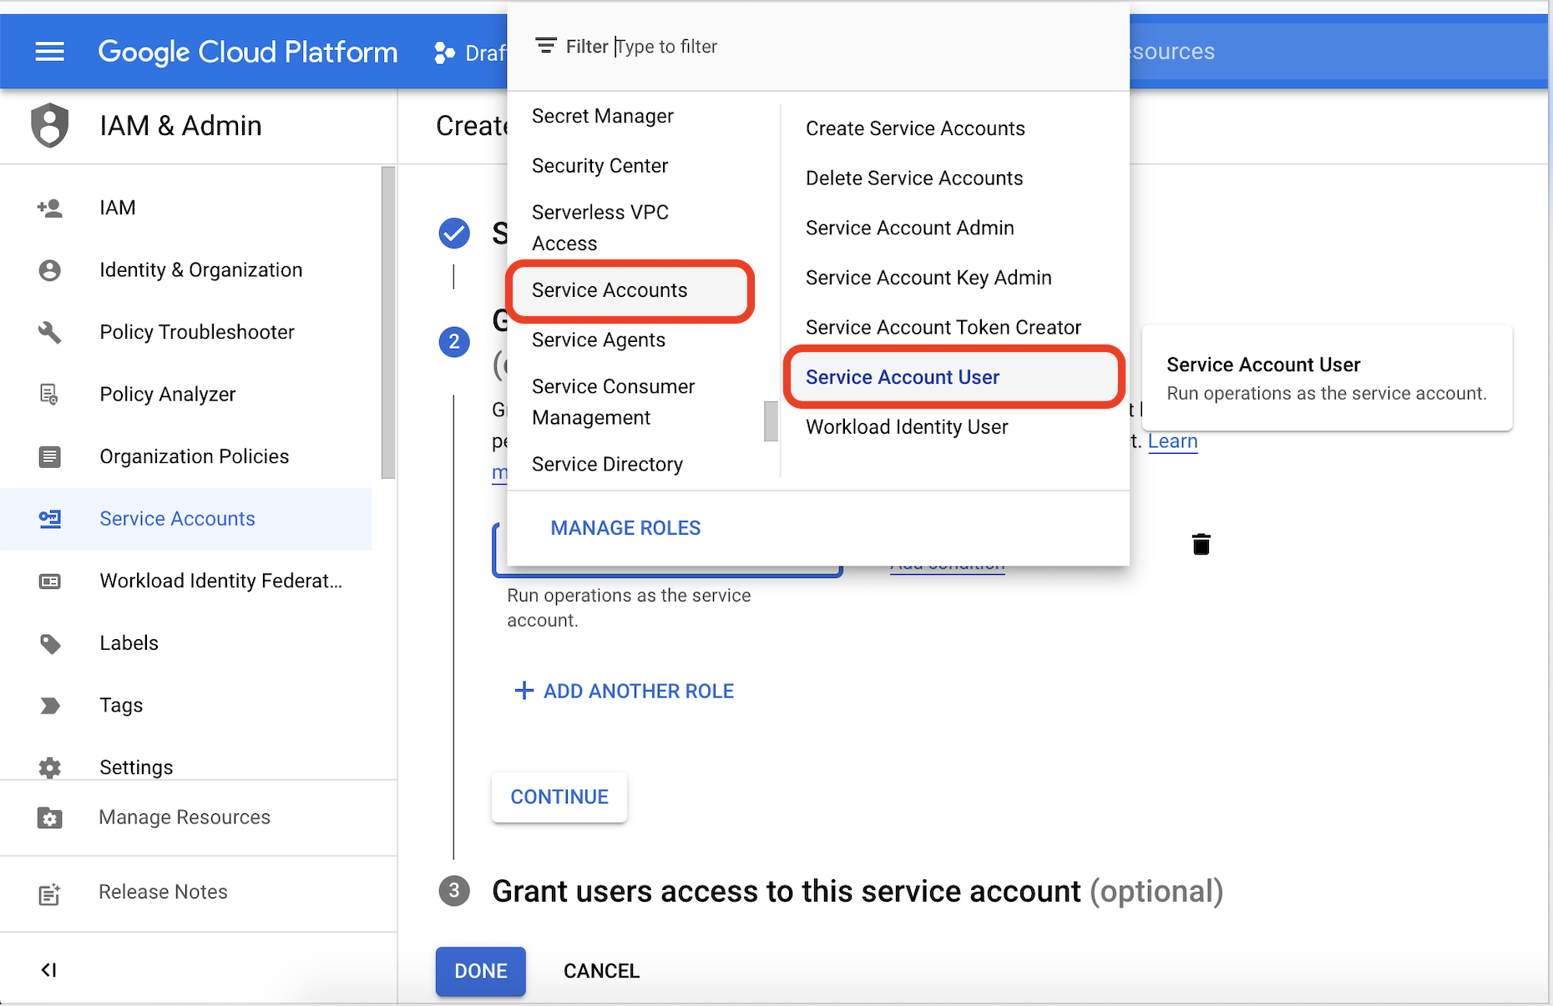Image resolution: width=1553 pixels, height=1006 pixels.
Task: Click the IAM add-person icon
Action: click(49, 208)
